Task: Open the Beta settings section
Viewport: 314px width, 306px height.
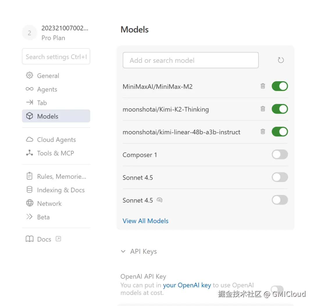Action: click(x=43, y=217)
